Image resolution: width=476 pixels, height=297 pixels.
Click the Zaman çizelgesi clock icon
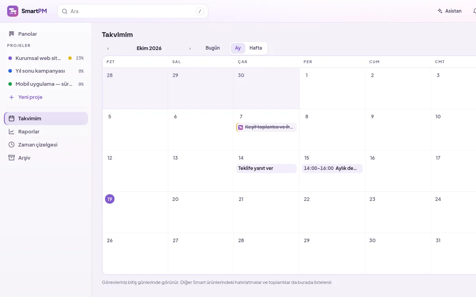(x=12, y=145)
